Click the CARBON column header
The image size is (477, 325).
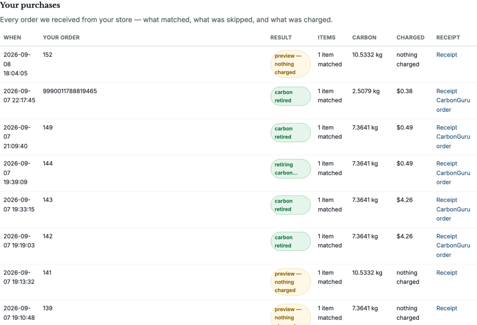[364, 37]
